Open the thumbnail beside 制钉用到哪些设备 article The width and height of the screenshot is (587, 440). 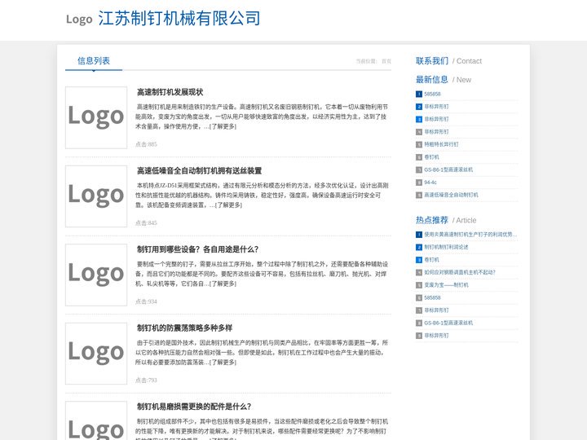tap(96, 275)
